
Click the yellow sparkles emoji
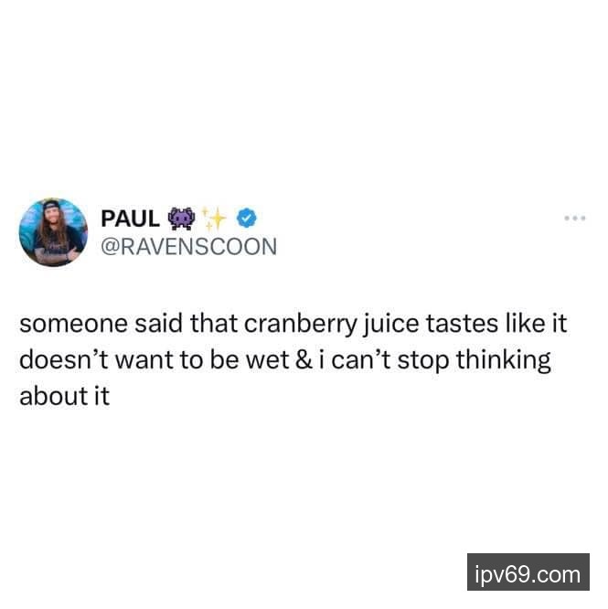coord(214,219)
